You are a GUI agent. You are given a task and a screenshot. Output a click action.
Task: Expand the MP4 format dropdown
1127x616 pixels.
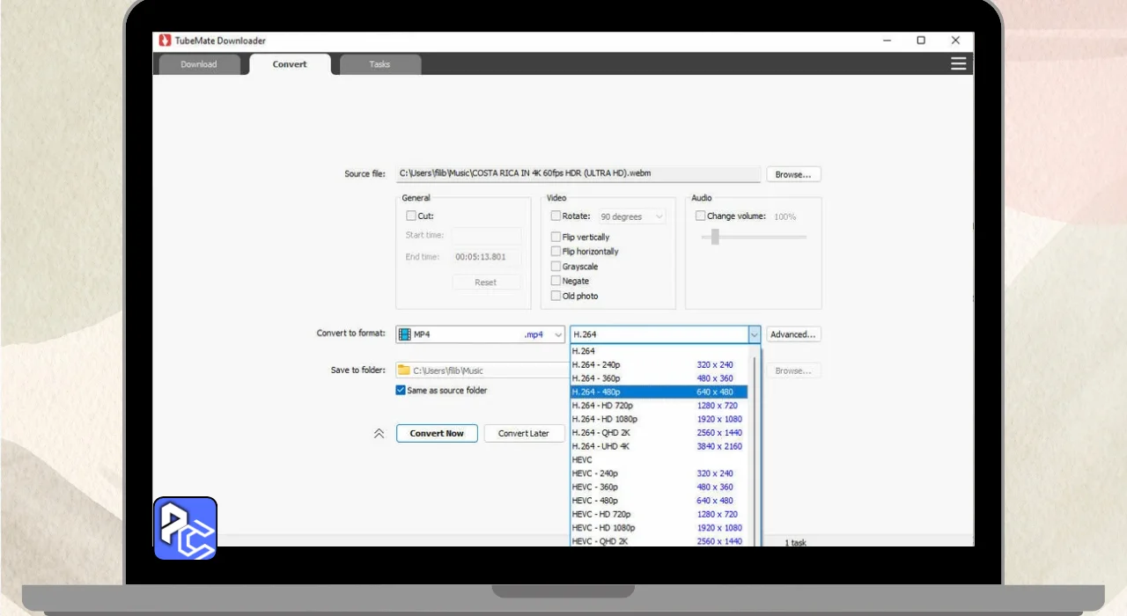pos(558,335)
